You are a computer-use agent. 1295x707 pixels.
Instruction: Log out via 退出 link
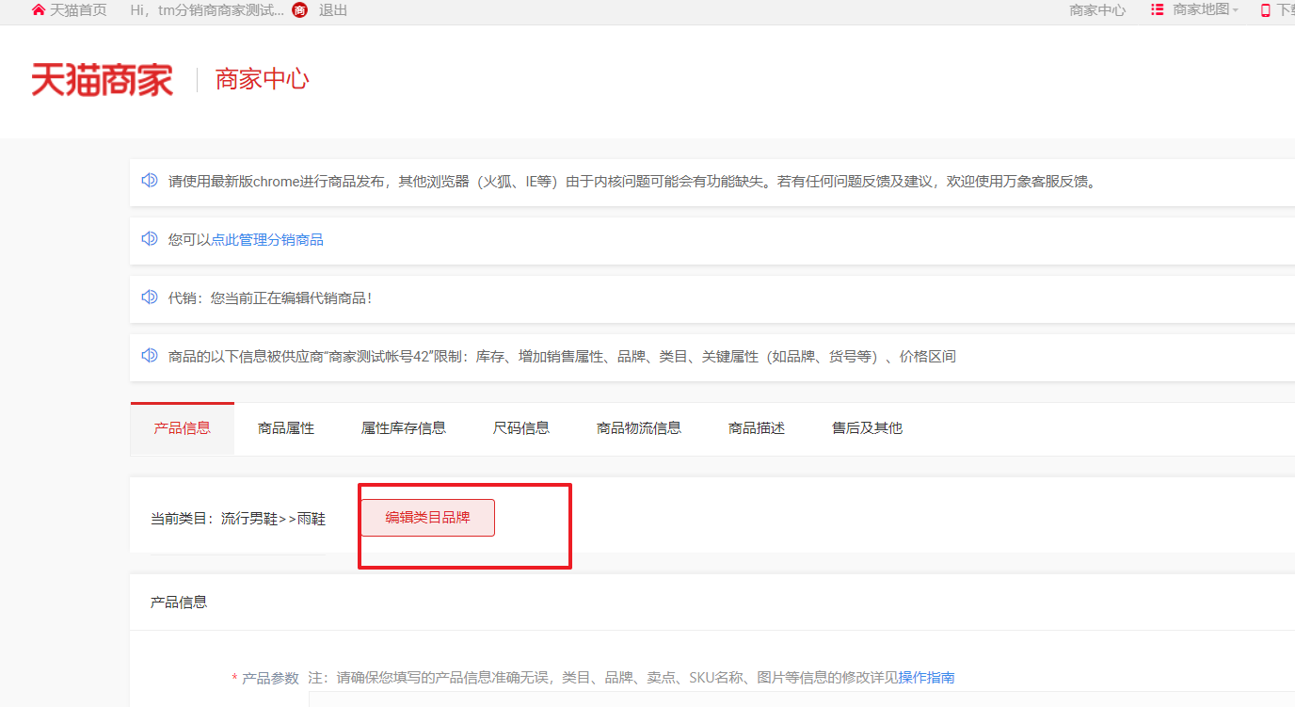[333, 9]
